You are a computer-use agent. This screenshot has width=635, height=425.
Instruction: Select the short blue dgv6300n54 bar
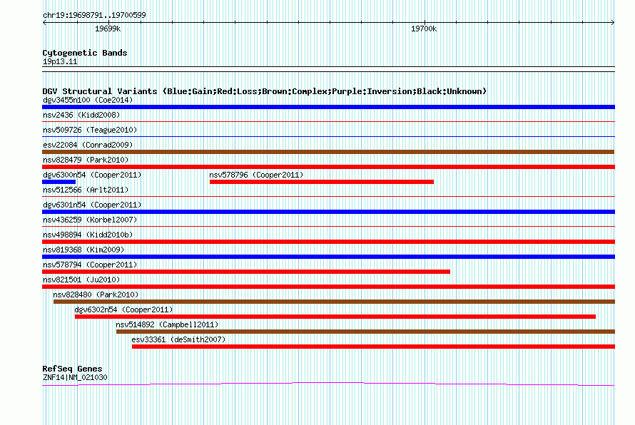[59, 182]
